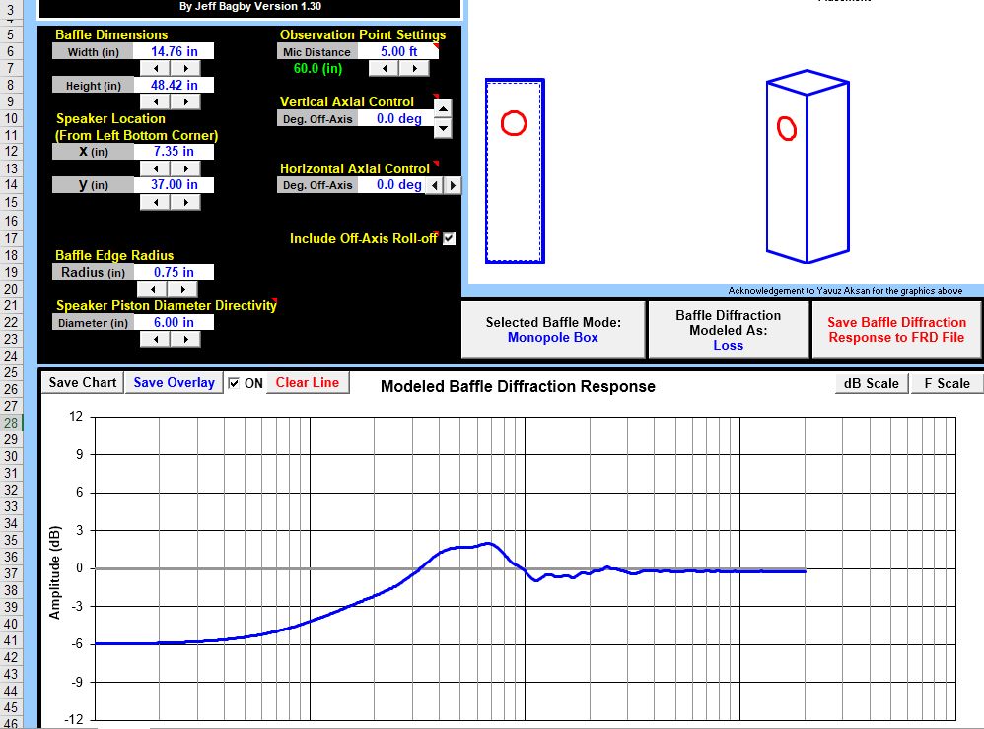The height and width of the screenshot is (729, 984).
Task: Click the Modeled Baffle Diffraction Response title
Action: pyautogui.click(x=518, y=387)
